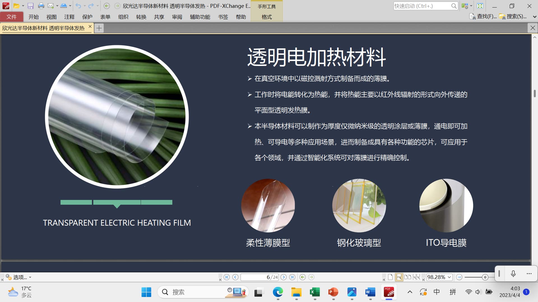538x302 pixels.
Task: Open the dropdown arrow beside Open folder
Action: [x=23, y=6]
